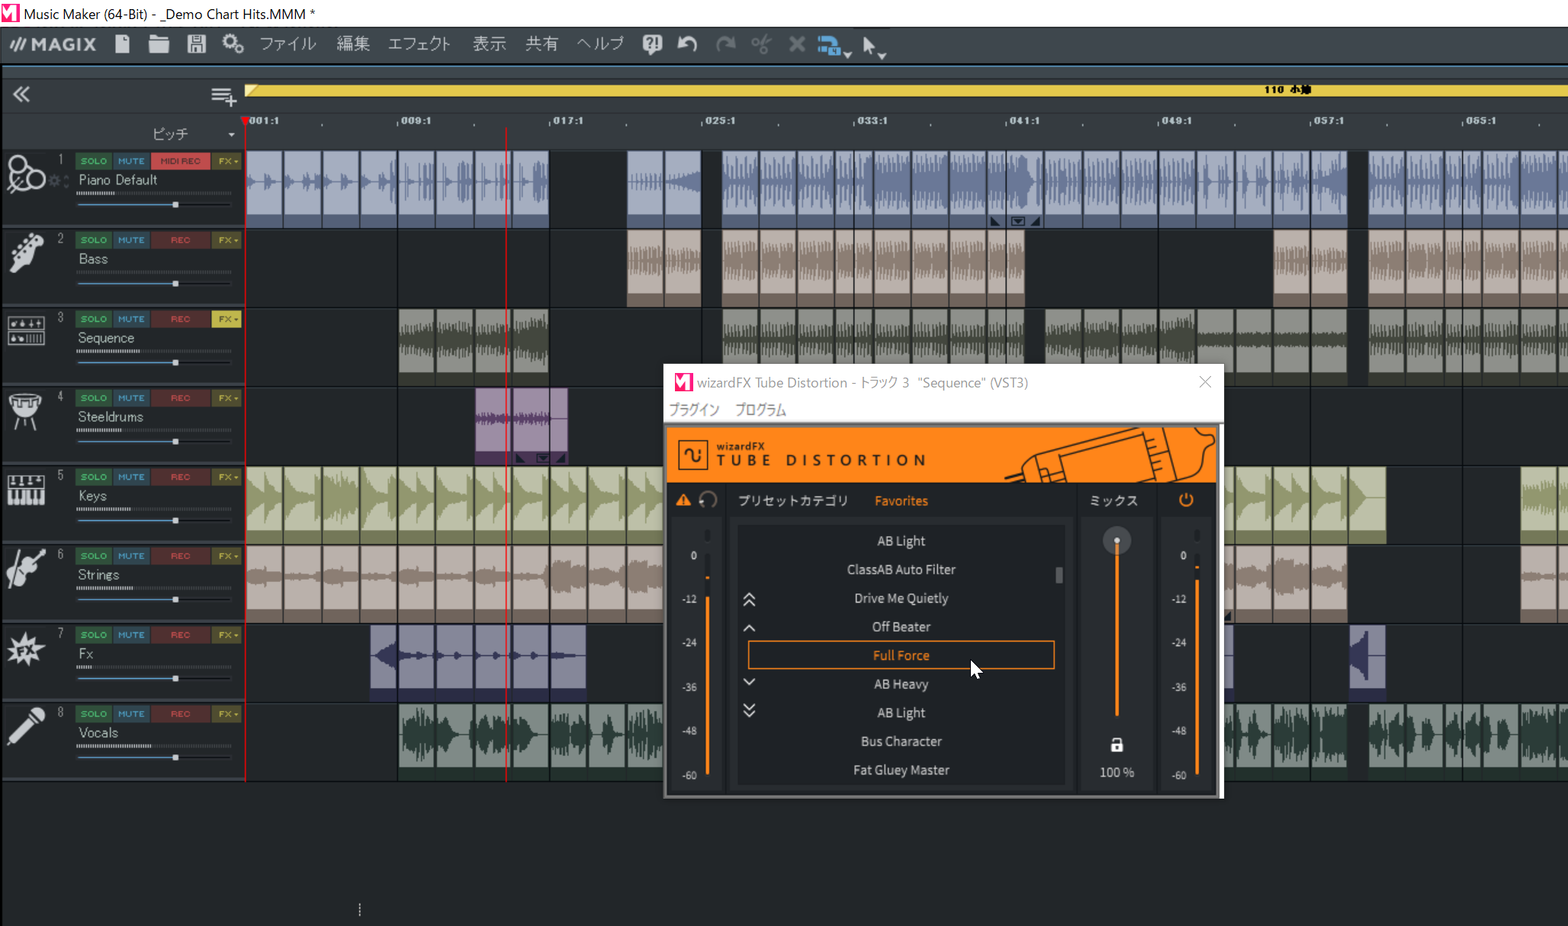Open the ファイル menu
1568x926 pixels.
[x=288, y=44]
